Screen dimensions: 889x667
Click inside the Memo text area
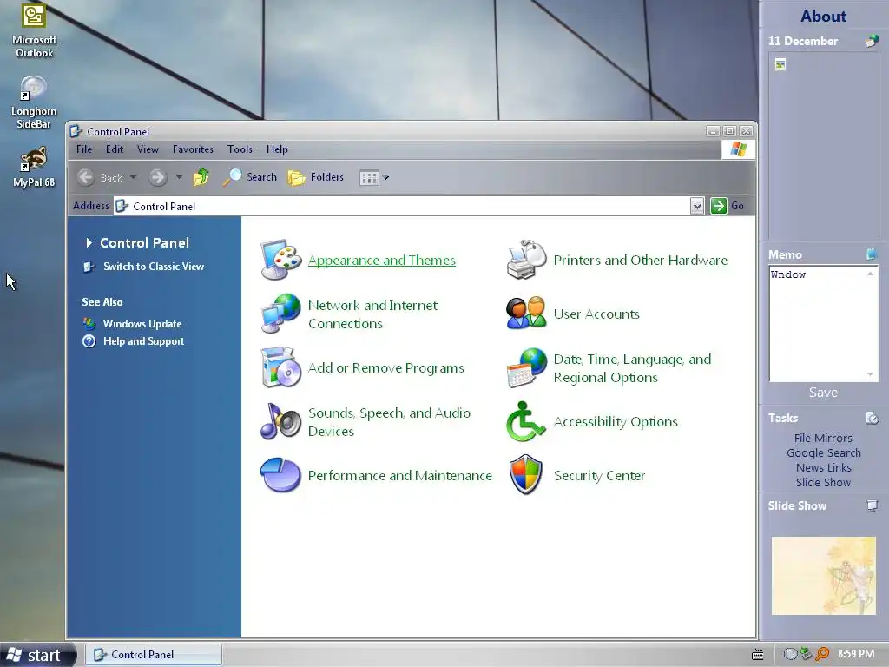(x=823, y=324)
